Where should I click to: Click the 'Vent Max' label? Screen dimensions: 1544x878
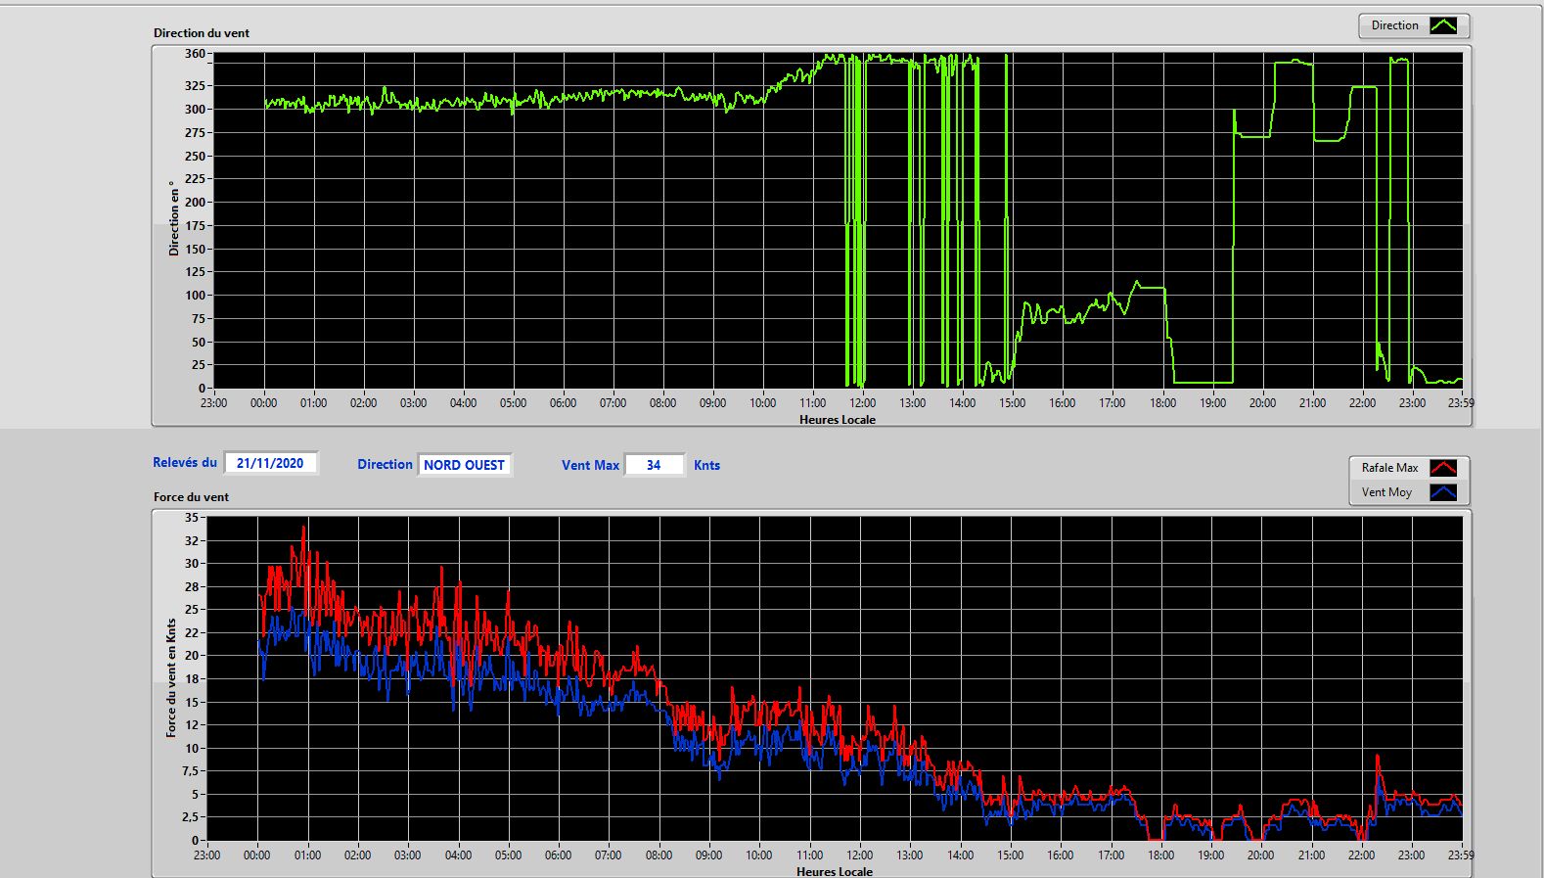tap(590, 466)
